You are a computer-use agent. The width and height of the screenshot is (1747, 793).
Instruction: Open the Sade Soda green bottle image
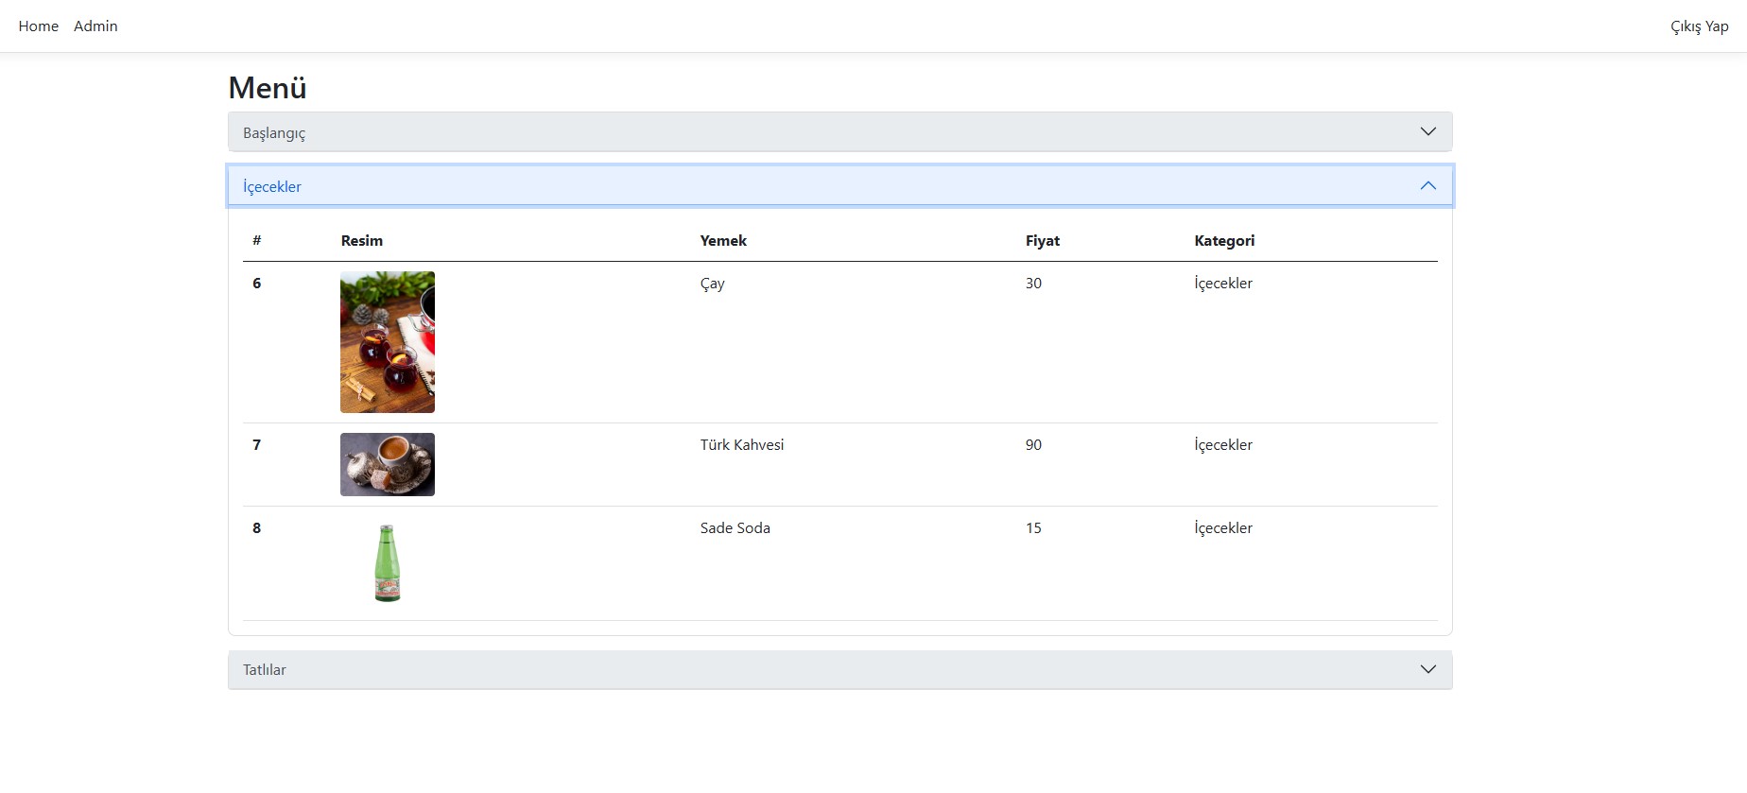[388, 563]
